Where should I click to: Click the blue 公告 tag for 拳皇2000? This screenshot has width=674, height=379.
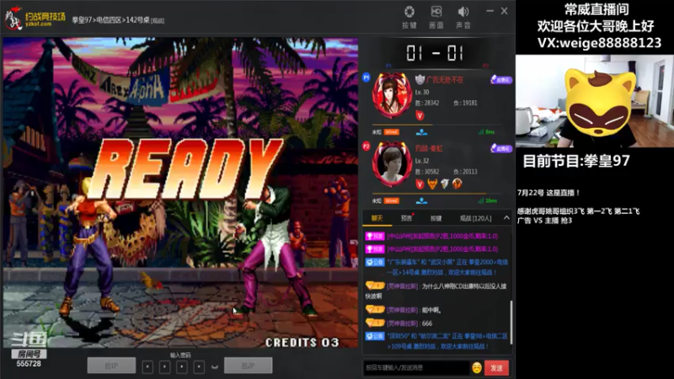click(374, 262)
